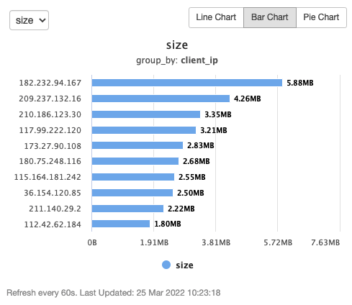
Task: Click the bar for 211.140.29.2
Action: coord(127,209)
